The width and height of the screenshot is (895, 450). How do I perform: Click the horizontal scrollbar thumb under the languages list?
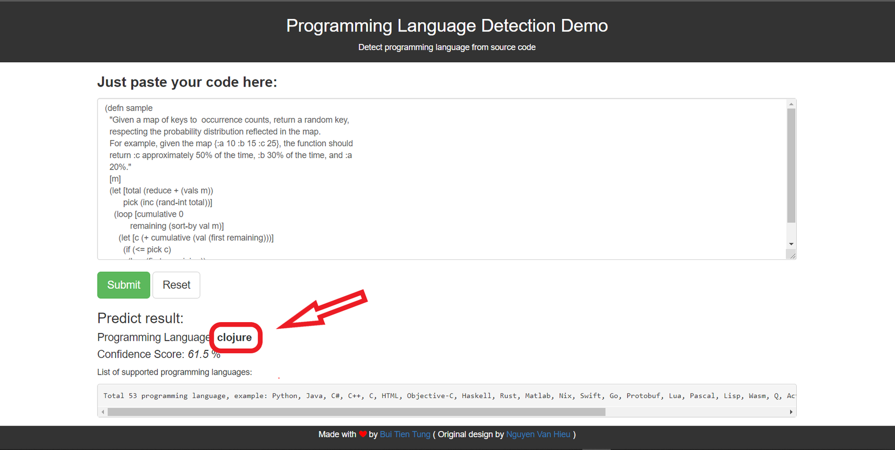[x=356, y=412]
